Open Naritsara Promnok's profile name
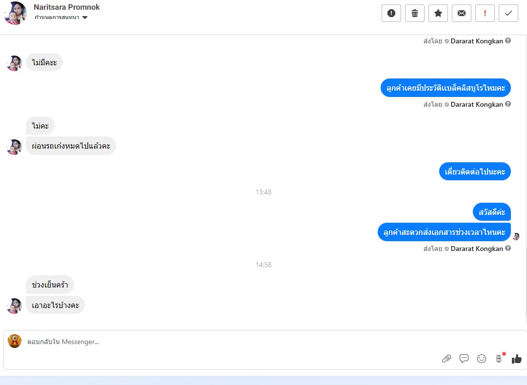This screenshot has height=385, width=527. pos(66,7)
